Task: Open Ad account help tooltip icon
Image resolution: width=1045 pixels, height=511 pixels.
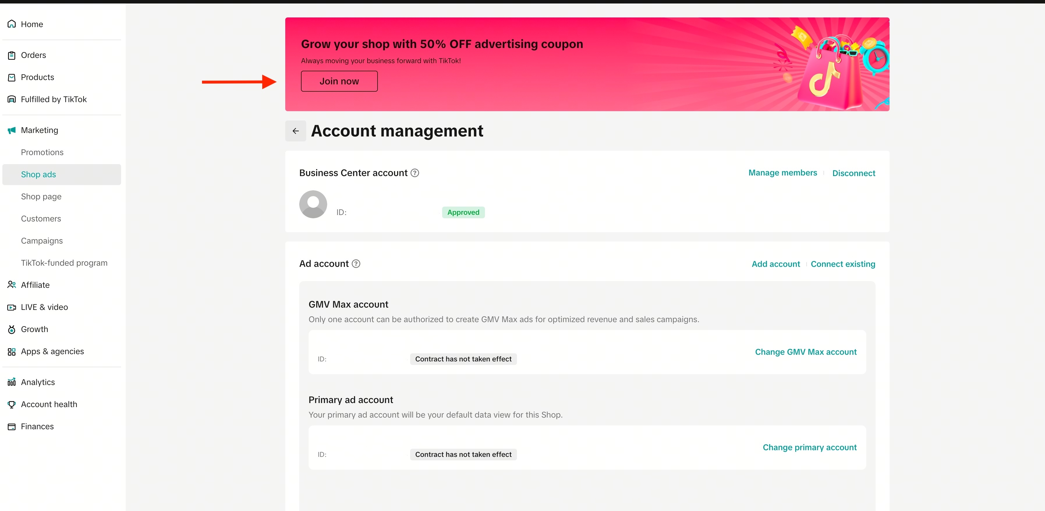Action: [356, 264]
